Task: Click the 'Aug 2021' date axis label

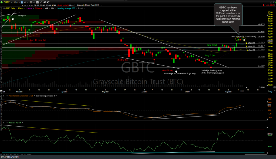Action: click(x=228, y=92)
